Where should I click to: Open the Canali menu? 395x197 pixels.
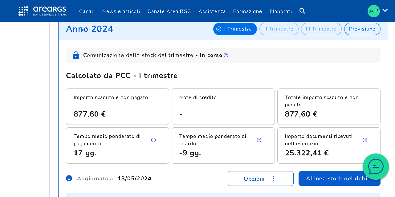tap(87, 11)
